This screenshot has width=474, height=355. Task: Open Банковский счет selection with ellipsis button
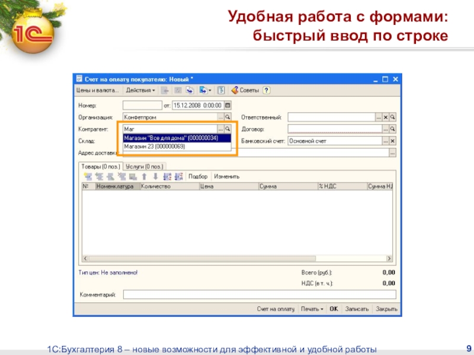(x=386, y=141)
